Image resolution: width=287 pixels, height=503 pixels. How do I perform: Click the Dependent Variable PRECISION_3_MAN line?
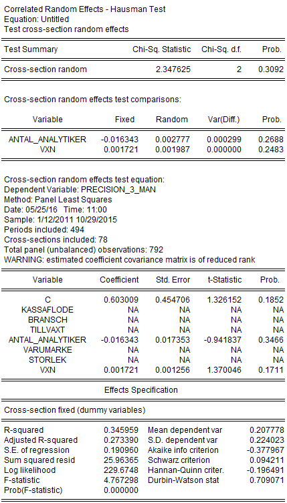[80, 190]
